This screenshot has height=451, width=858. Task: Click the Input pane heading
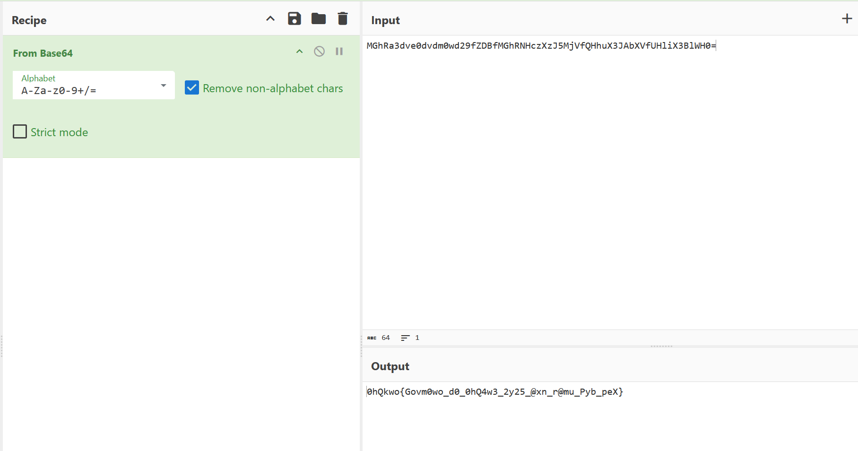point(385,20)
